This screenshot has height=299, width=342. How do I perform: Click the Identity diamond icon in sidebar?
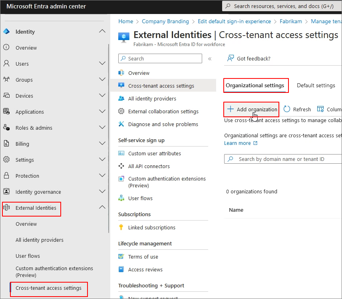pos(6,32)
